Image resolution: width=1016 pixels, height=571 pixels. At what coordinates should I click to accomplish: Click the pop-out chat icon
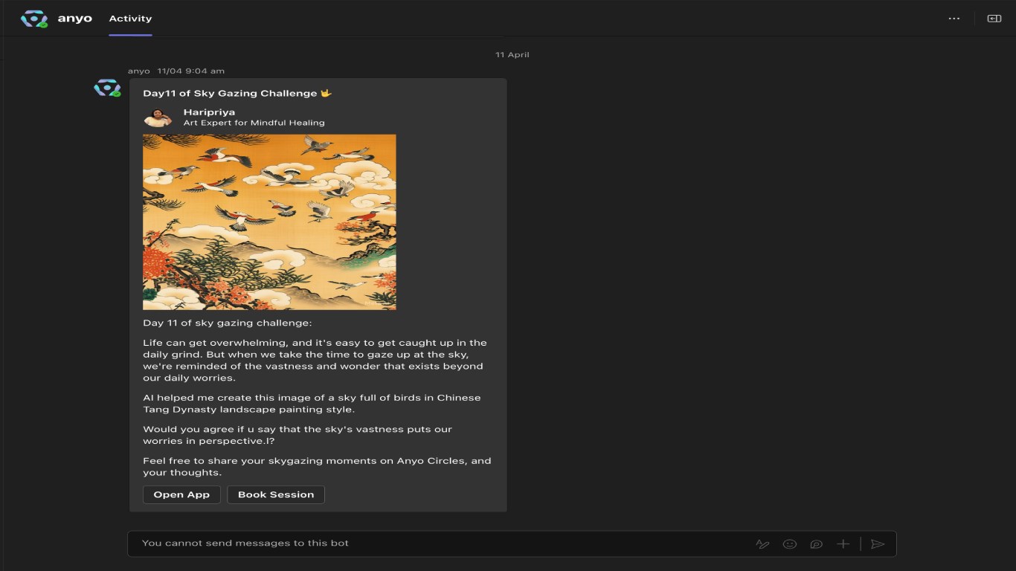994,19
